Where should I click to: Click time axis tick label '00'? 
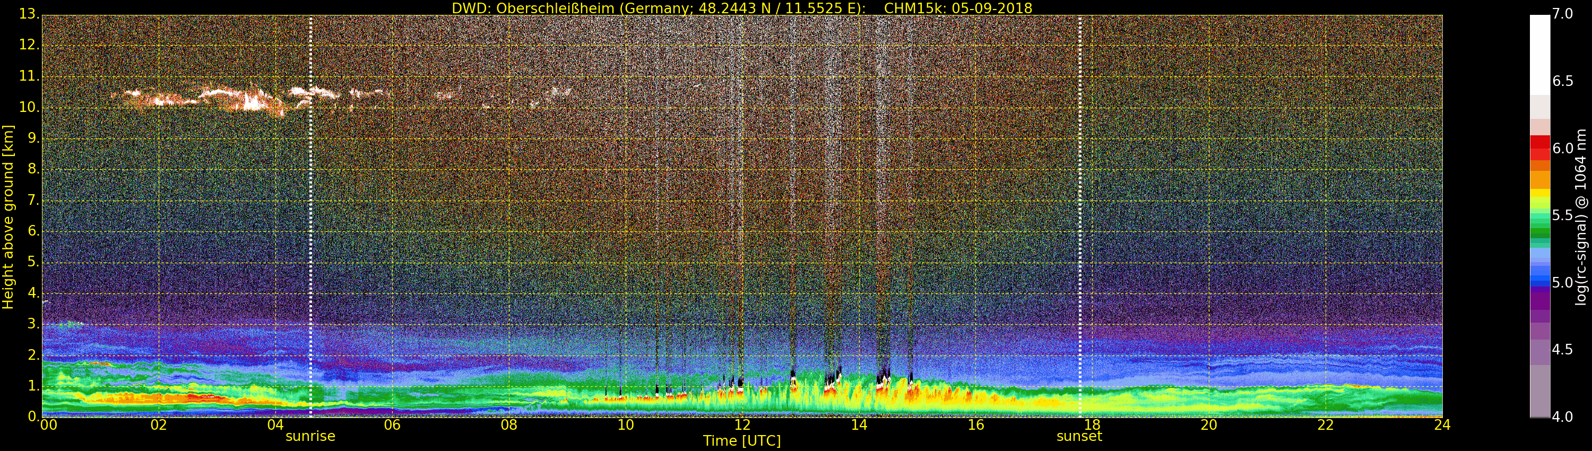pyautogui.click(x=48, y=425)
